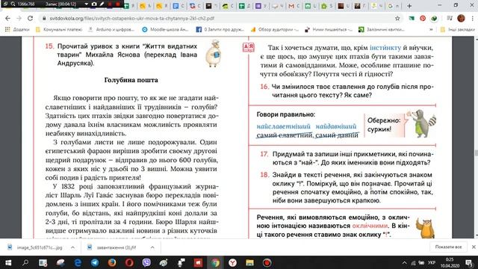Viewport: 478px width, 269px height.
Task: Open the recorder dropdown arrow
Action: coord(87,4)
